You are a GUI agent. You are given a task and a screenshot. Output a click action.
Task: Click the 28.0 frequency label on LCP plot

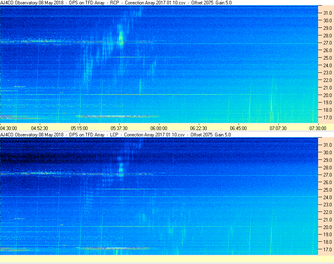click(328, 167)
